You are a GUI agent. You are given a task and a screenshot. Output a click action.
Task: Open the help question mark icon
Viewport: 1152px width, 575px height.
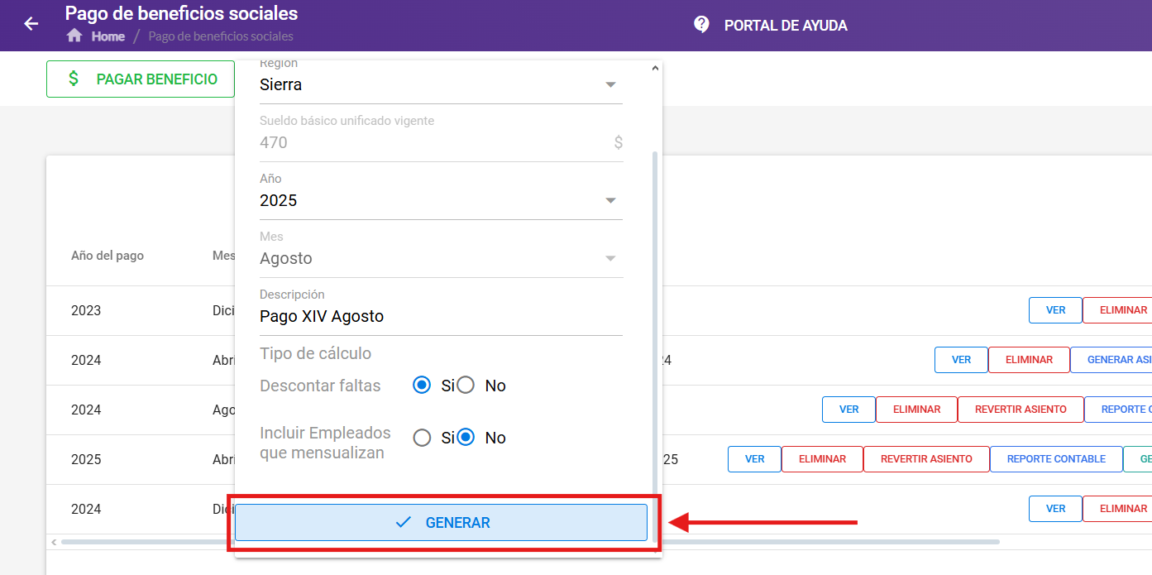(701, 25)
